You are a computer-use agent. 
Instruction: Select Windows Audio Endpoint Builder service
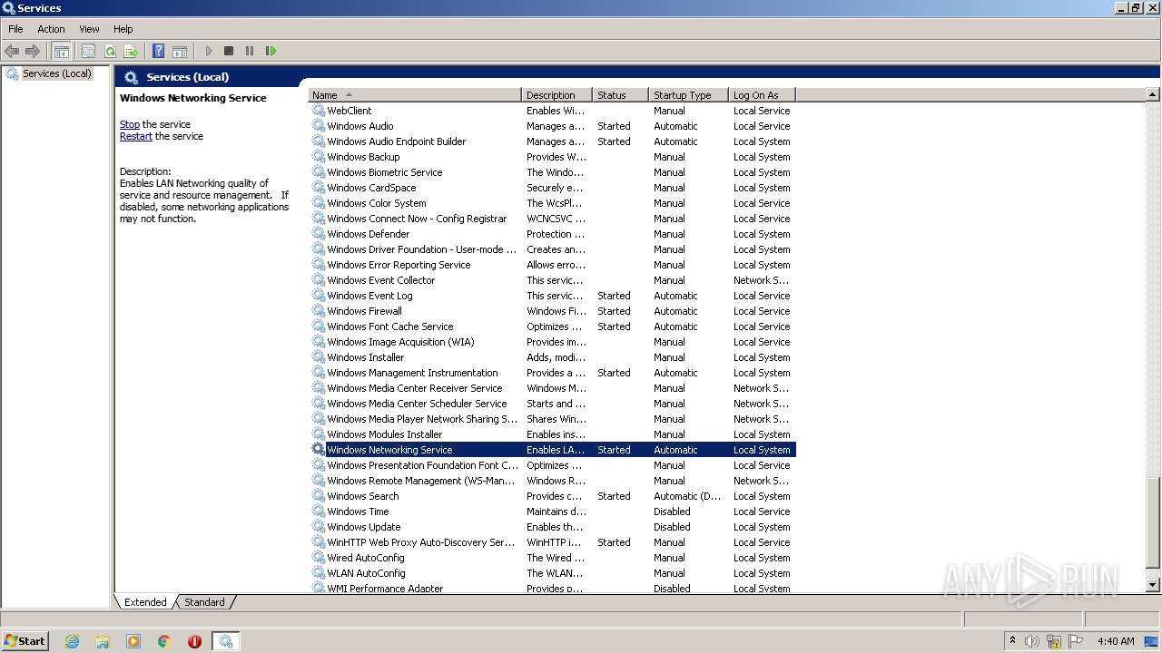[552, 141]
